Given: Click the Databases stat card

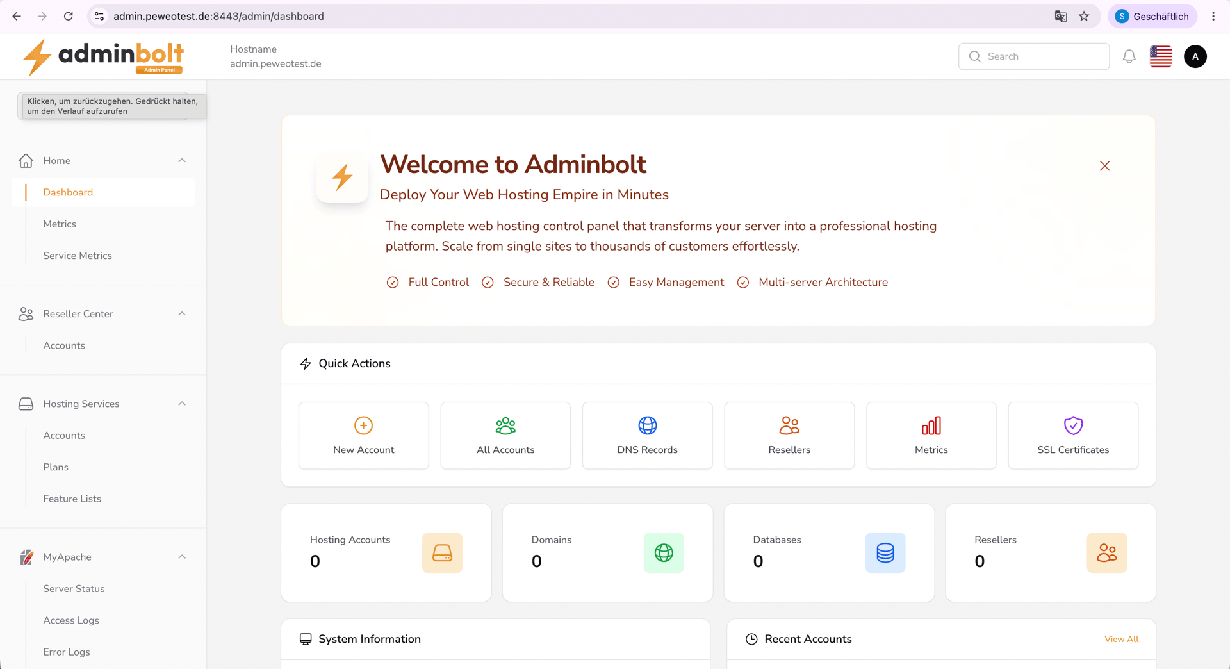Looking at the screenshot, I should point(829,552).
